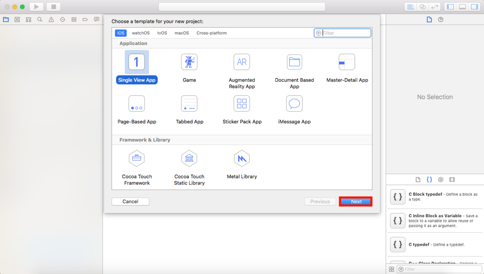
Task: Show the Media library
Action: 452,180
